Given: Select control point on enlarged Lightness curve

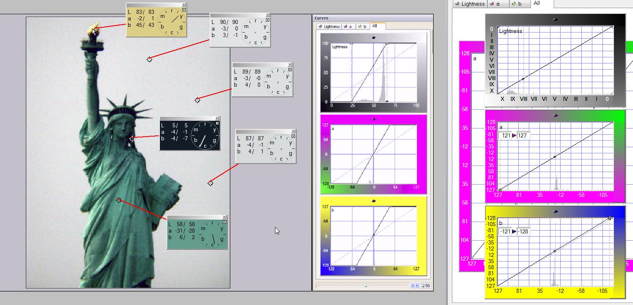Looking at the screenshot, I should 523,79.
